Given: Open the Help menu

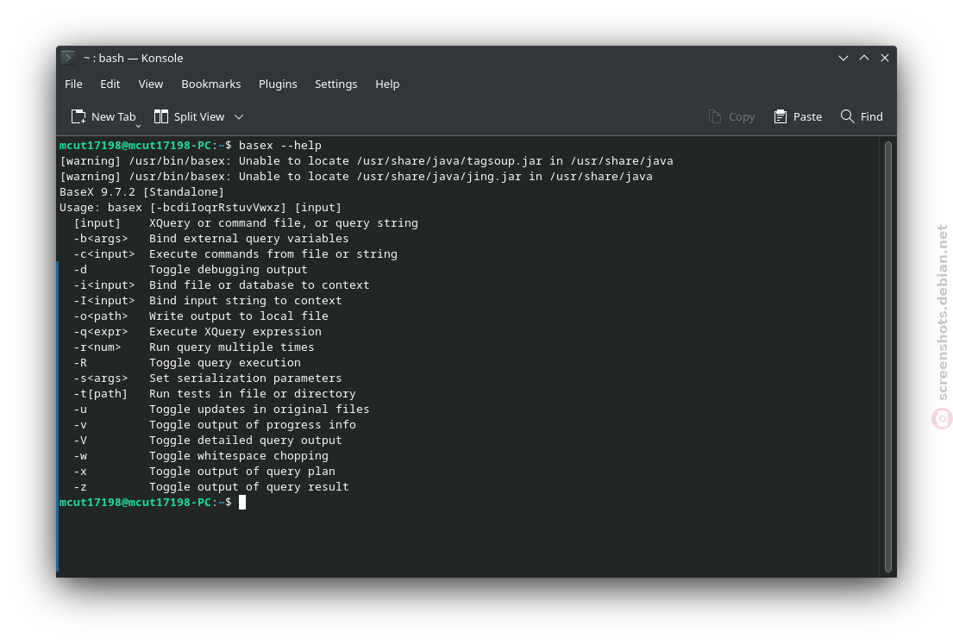Looking at the screenshot, I should click(x=387, y=84).
